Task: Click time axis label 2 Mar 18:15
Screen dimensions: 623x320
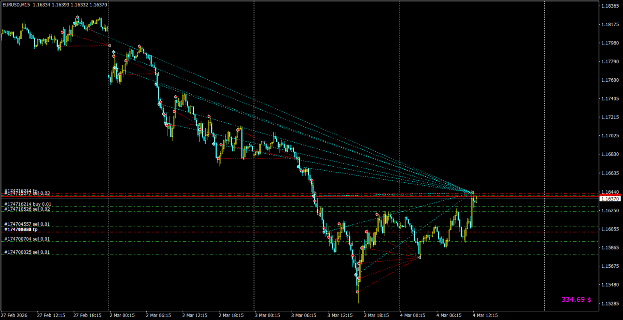Action: click(232, 315)
